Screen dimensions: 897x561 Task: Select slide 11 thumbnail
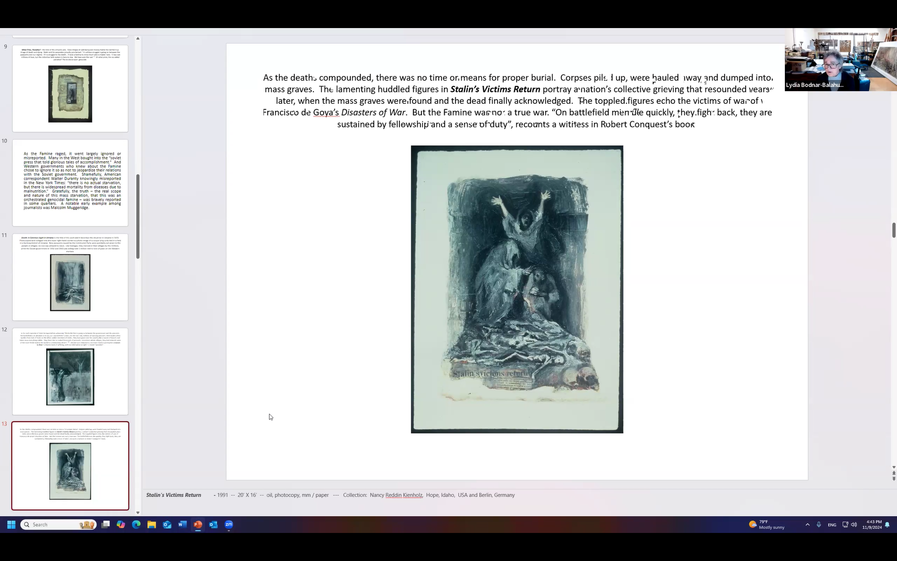coord(70,277)
